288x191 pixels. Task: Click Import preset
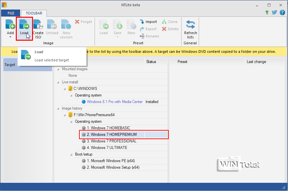point(148,22)
